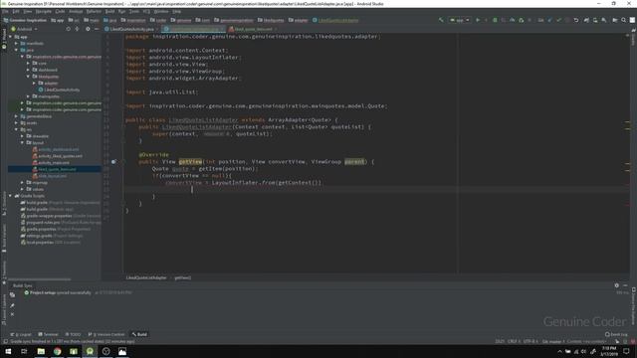Click the Undo arrow in the toolbar
This screenshot has width=637, height=358.
(576, 20)
